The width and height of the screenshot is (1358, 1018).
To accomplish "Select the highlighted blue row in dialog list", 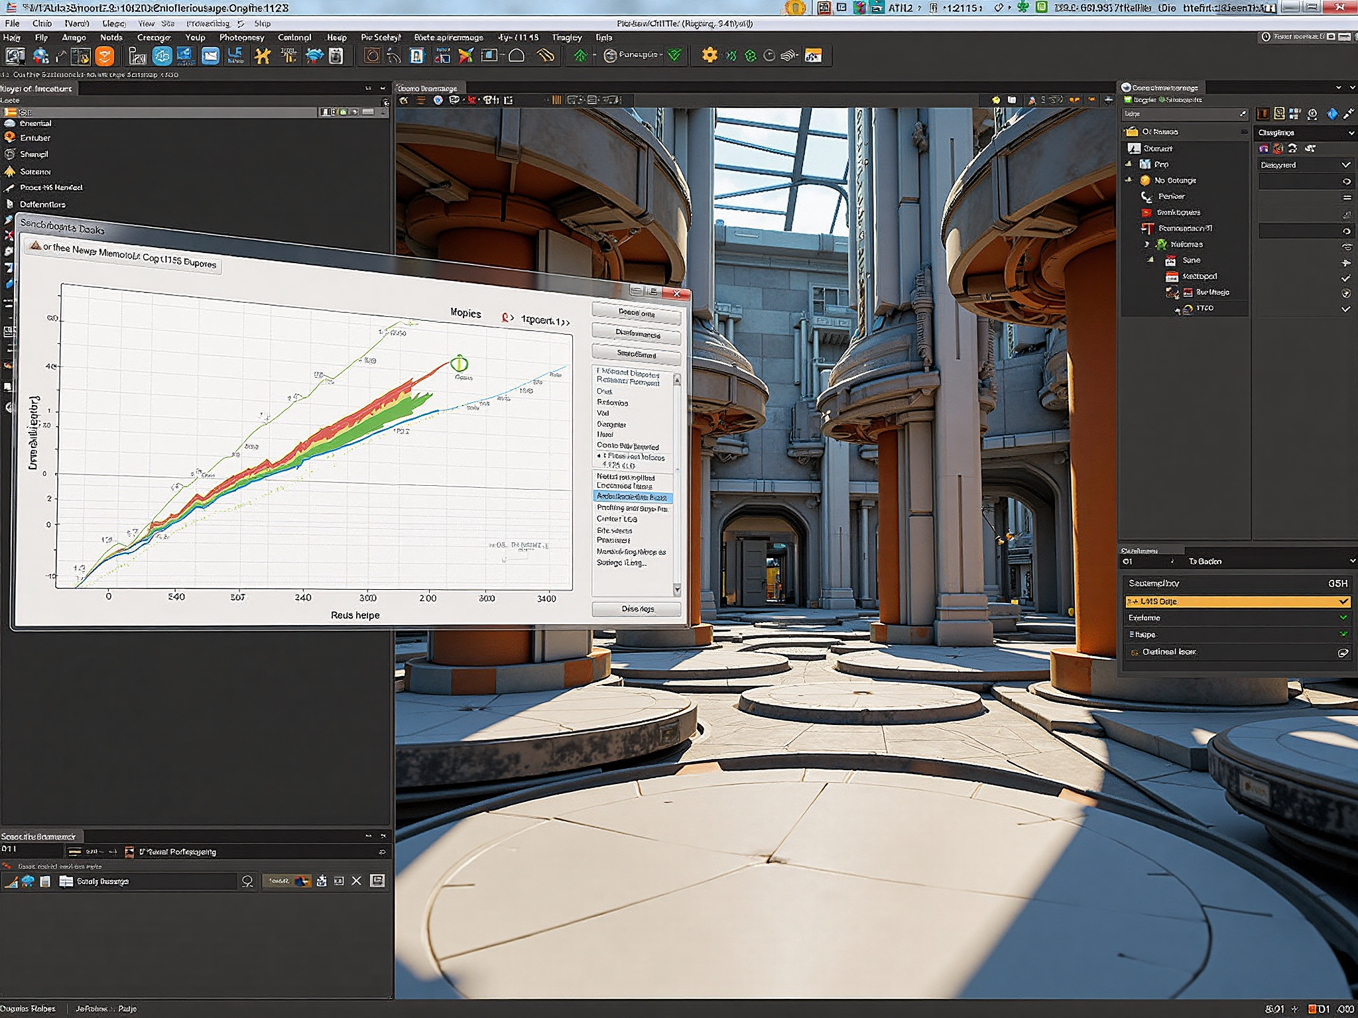I will pyautogui.click(x=633, y=497).
